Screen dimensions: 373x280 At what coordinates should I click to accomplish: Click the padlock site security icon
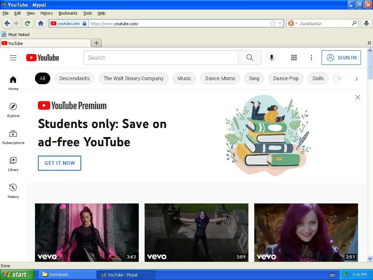pos(85,23)
